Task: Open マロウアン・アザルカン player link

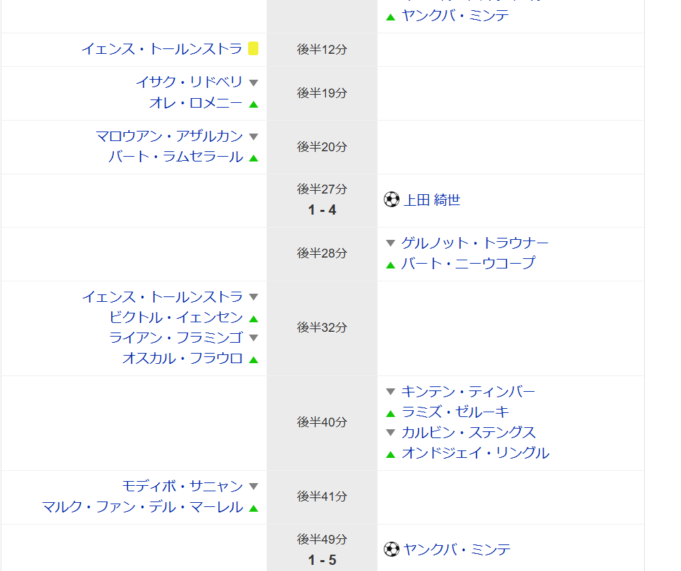Action: click(169, 136)
